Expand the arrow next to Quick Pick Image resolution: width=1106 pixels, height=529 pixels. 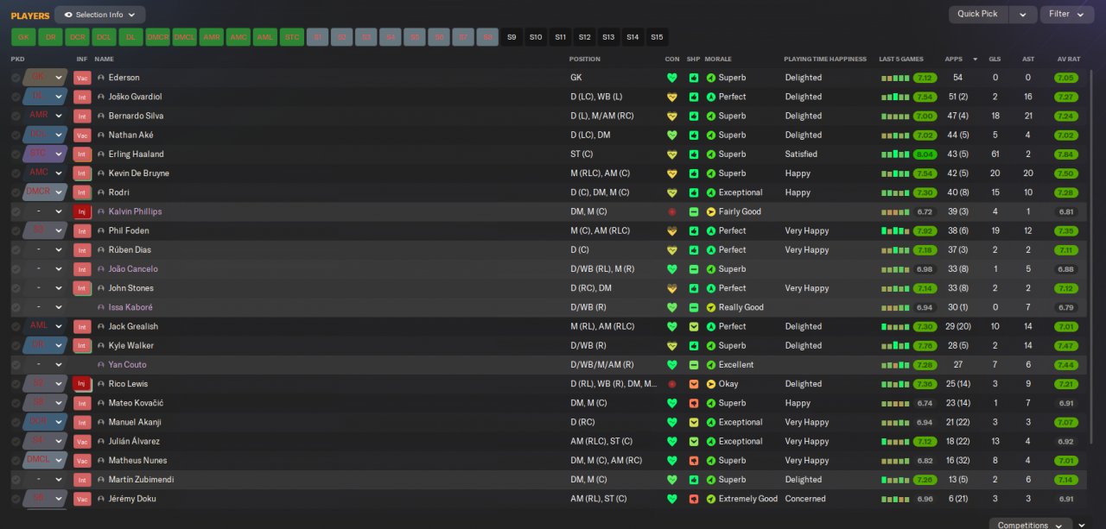click(1022, 15)
